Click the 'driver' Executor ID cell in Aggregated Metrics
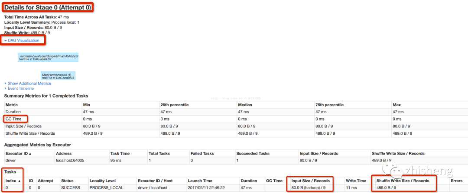Screen dimensions: 468x193 click(x=11, y=161)
